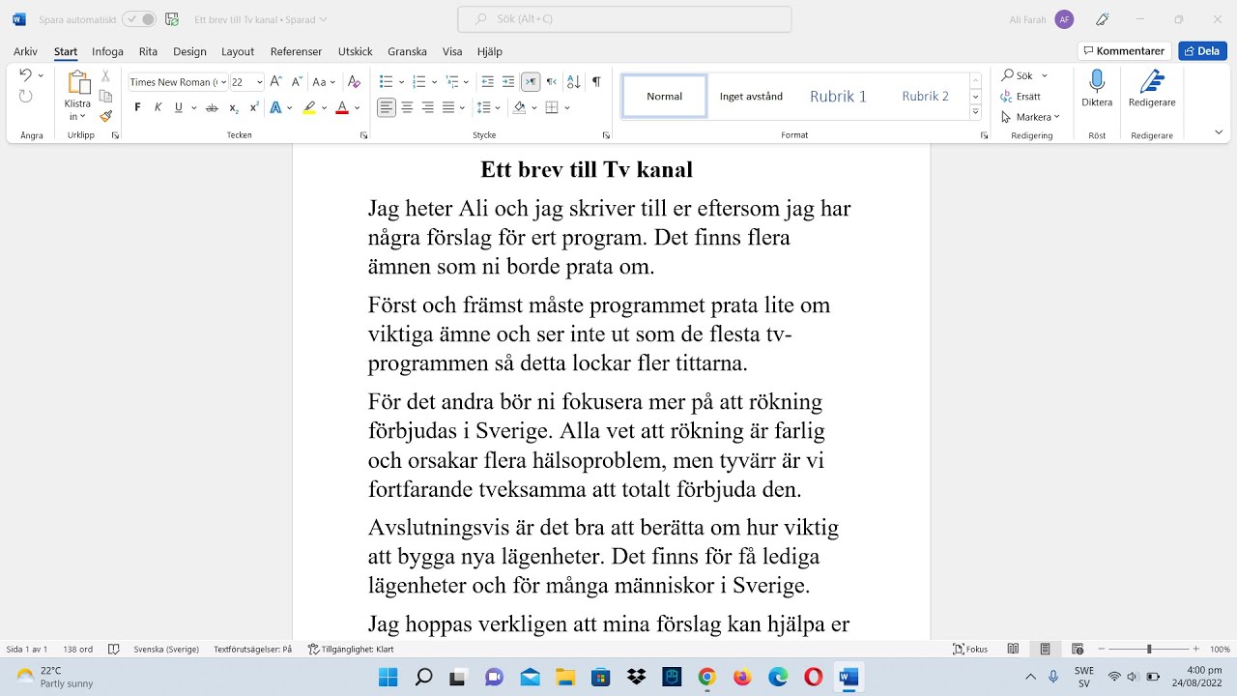Open the font size dropdown
This screenshot has width=1237, height=696.
(259, 82)
